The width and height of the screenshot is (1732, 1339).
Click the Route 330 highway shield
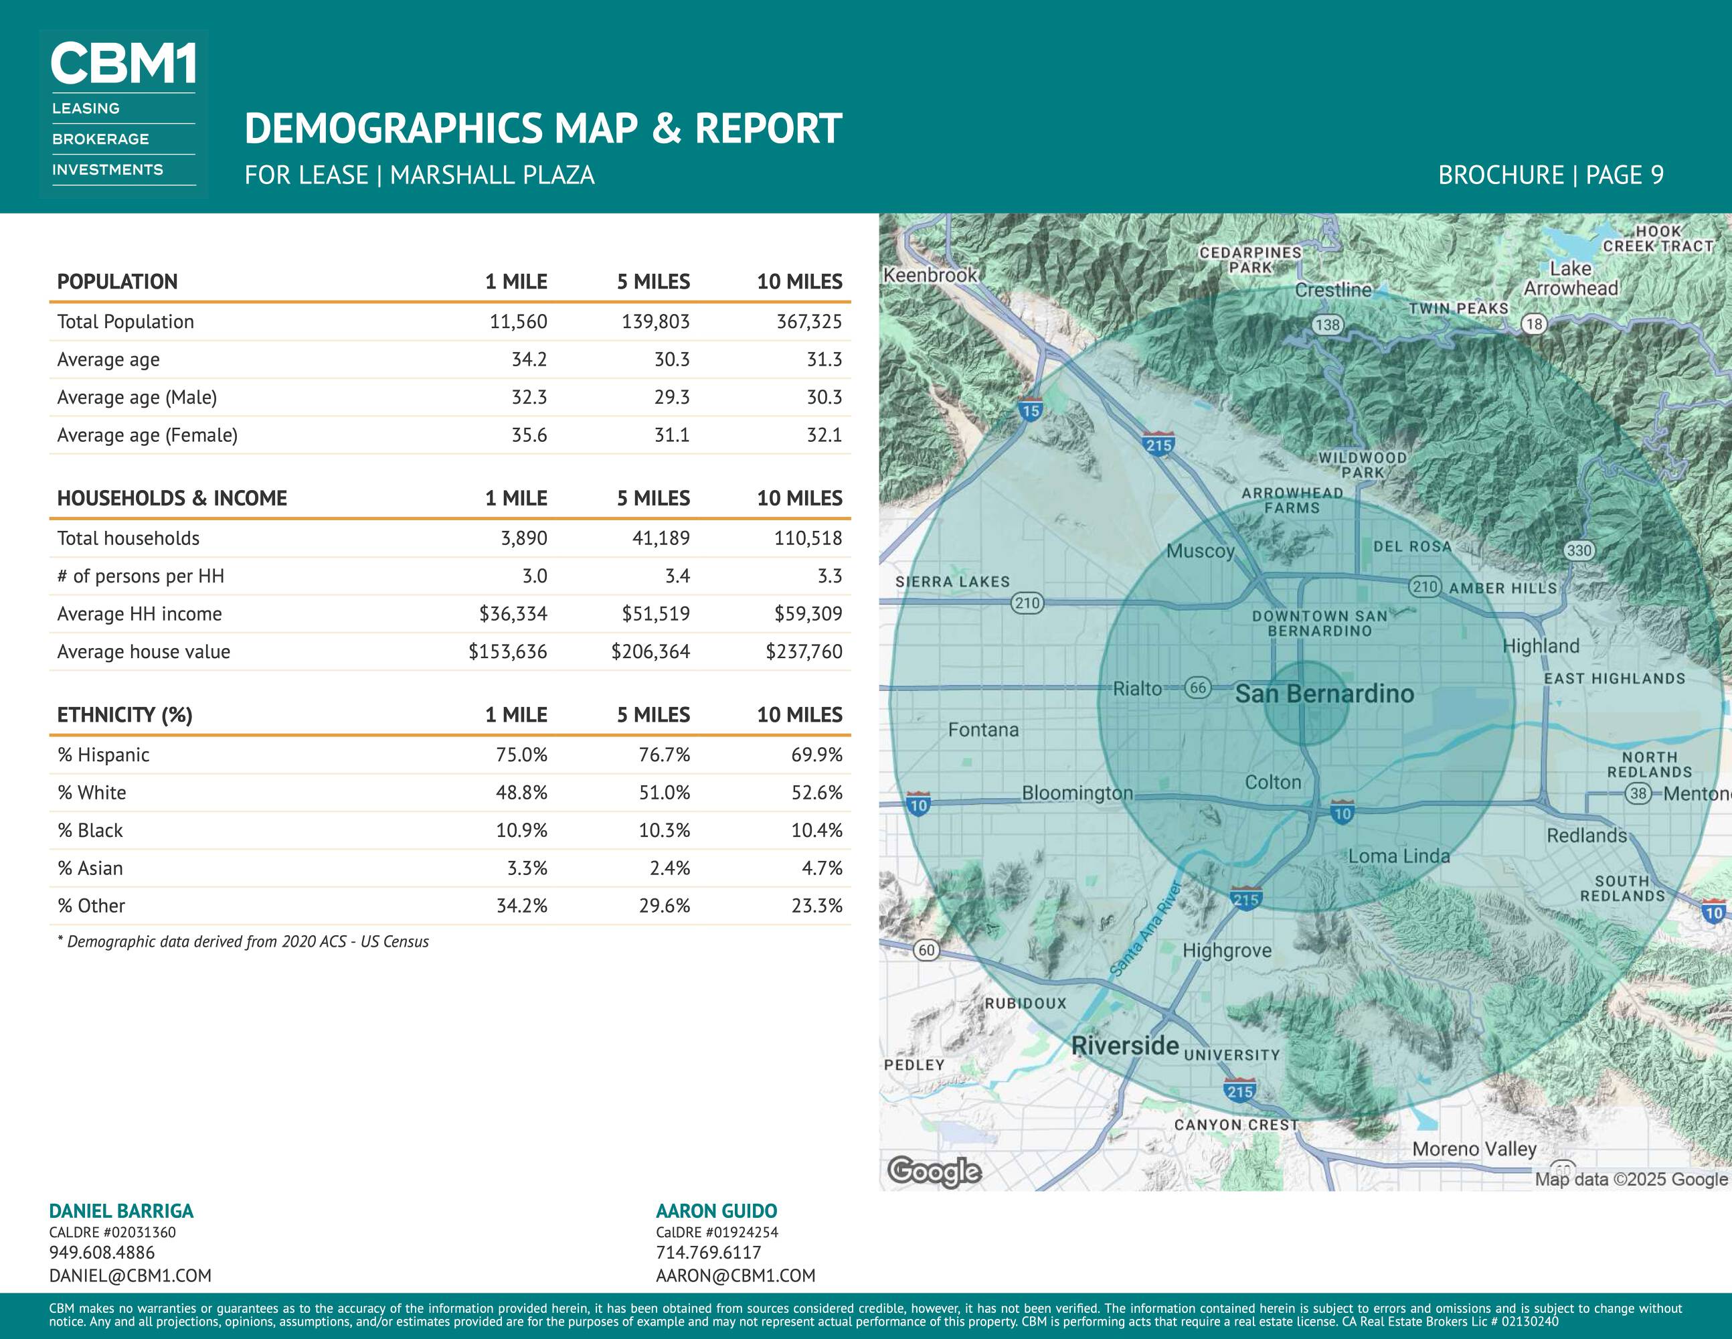click(x=1579, y=550)
